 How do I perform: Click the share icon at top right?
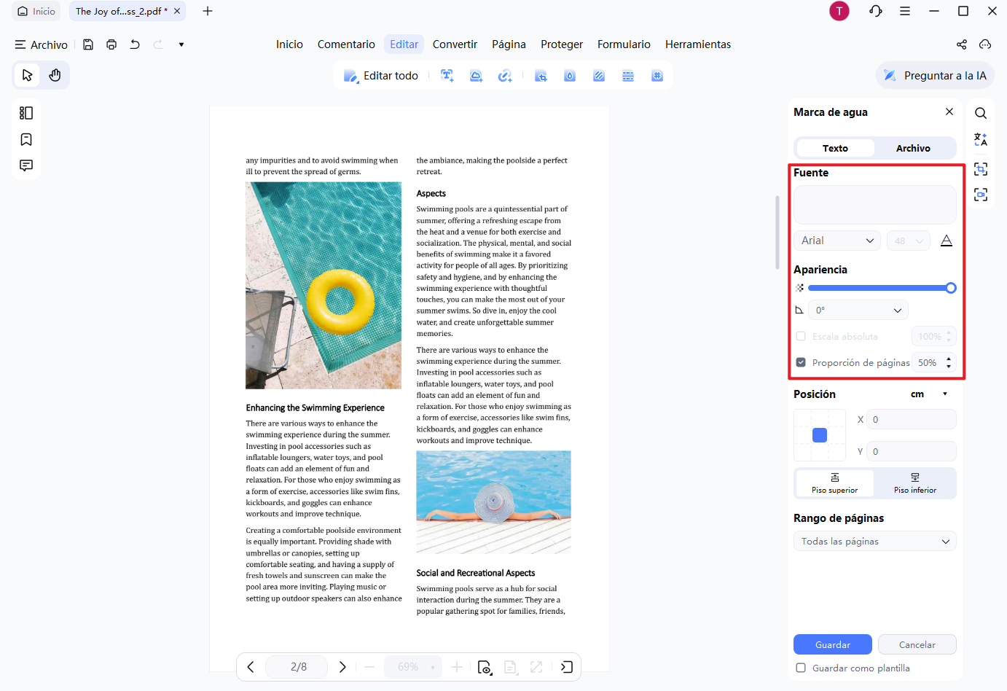[962, 44]
